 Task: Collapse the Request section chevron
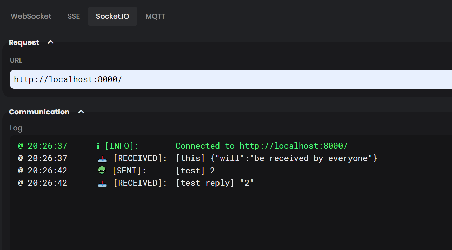click(51, 42)
